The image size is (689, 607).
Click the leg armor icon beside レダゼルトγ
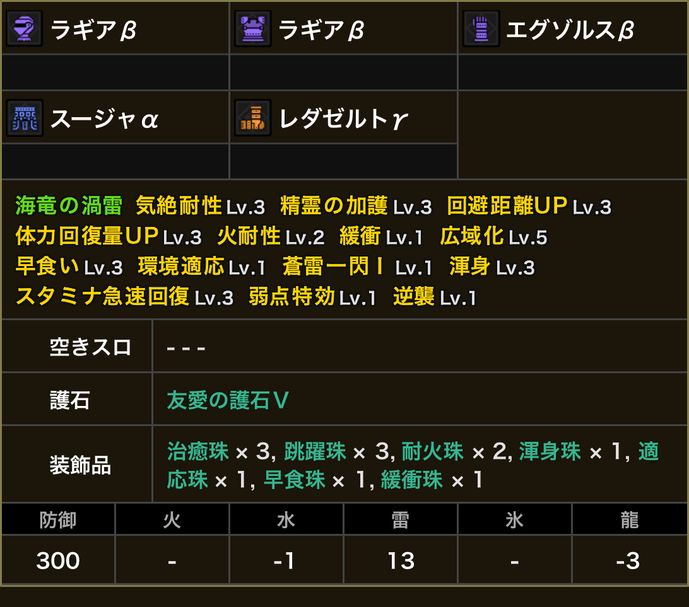pyautogui.click(x=253, y=118)
